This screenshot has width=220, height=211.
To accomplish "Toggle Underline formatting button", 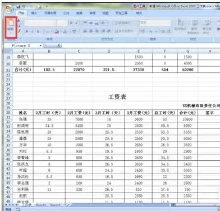I will click(38, 31).
